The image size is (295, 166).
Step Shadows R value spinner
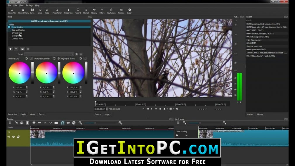coord(27,87)
